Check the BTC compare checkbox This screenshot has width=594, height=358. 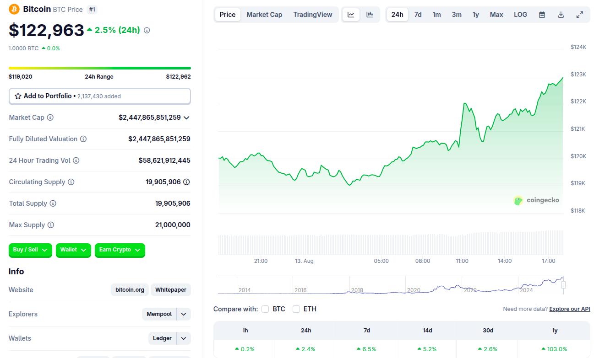265,309
